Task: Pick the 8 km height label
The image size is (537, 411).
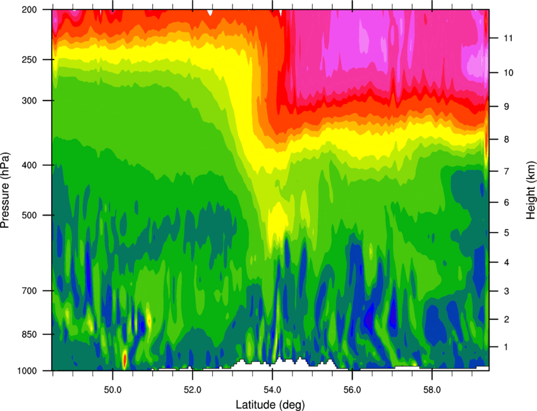Action: (x=507, y=139)
